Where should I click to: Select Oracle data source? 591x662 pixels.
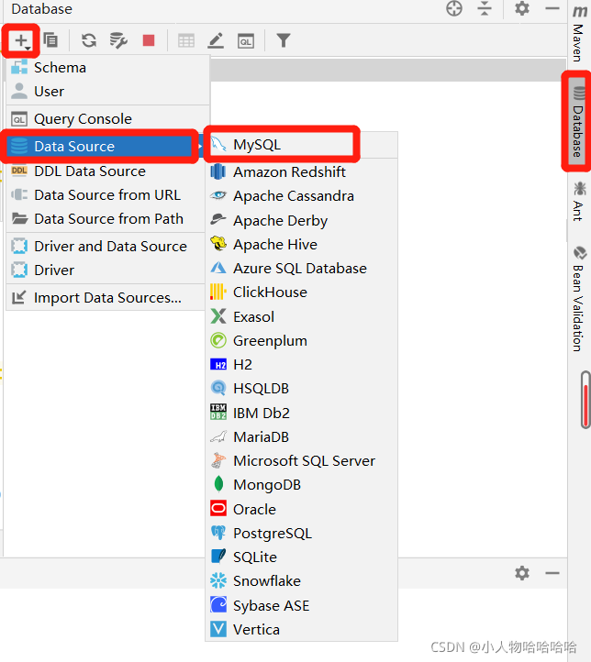(x=302, y=509)
